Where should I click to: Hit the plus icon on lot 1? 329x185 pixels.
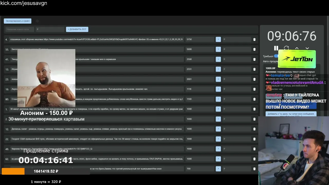click(x=218, y=109)
